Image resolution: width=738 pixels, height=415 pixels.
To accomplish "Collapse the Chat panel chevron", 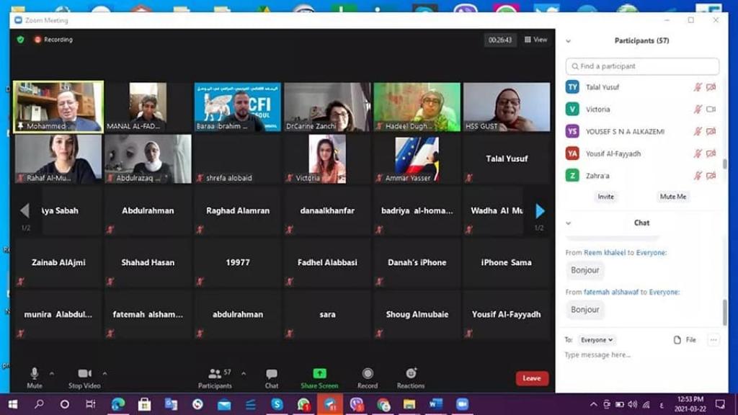I will (x=568, y=223).
